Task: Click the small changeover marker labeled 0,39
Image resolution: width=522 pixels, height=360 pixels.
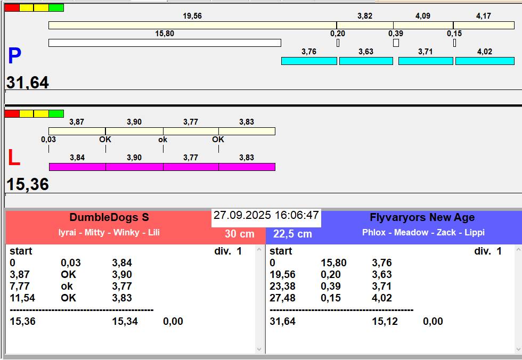Action: (x=396, y=43)
